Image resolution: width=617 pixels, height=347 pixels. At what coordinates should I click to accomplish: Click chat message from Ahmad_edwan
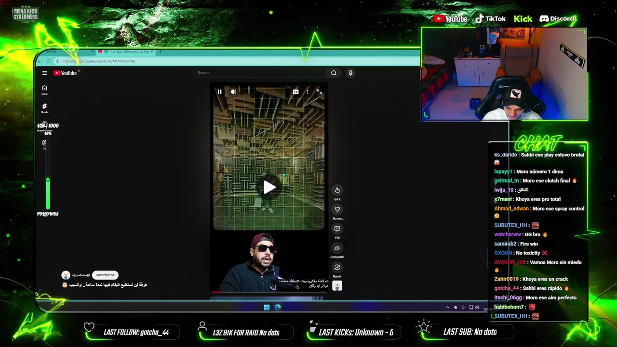pyautogui.click(x=539, y=212)
